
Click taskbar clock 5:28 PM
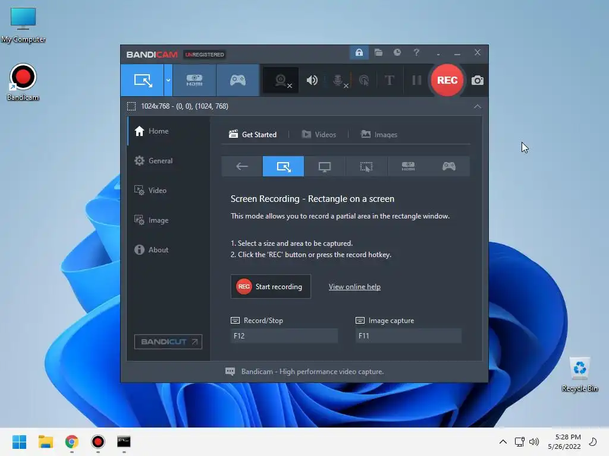pos(564,442)
